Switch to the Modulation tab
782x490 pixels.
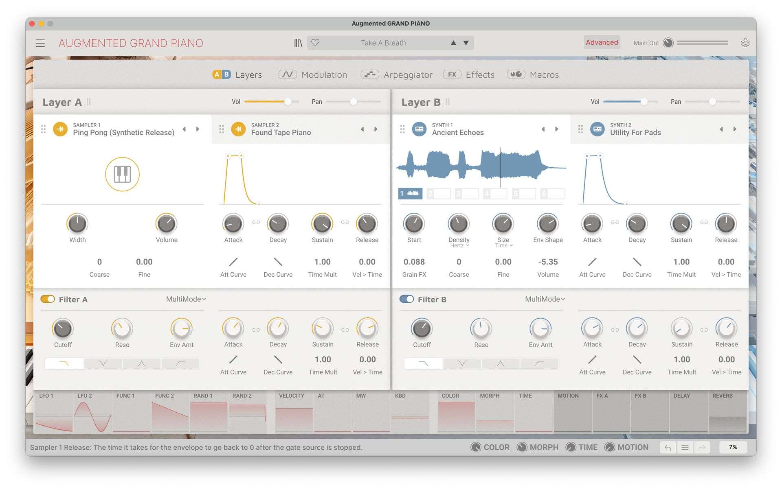313,74
